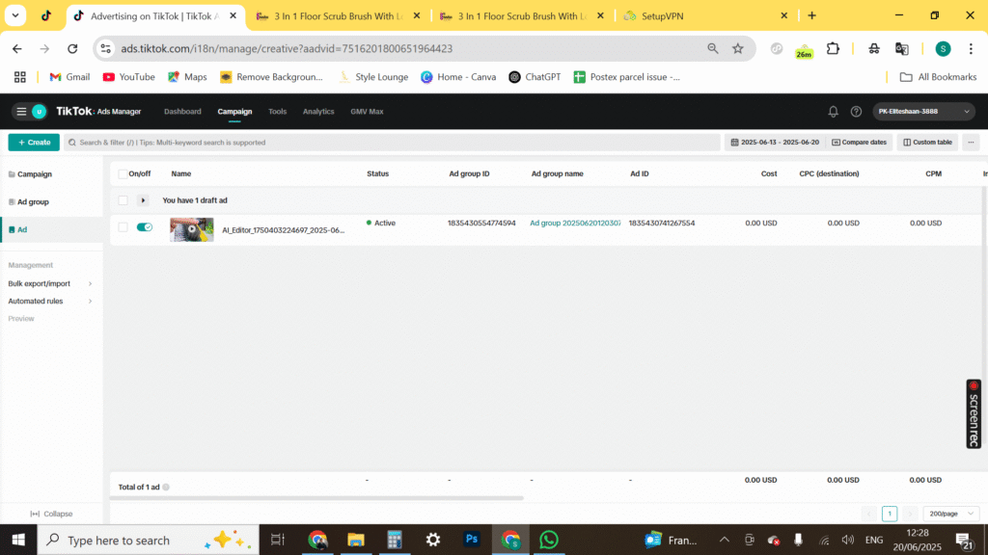This screenshot has width=988, height=555.
Task: Click the hamburger menu icon in TikTok header
Action: tap(21, 112)
